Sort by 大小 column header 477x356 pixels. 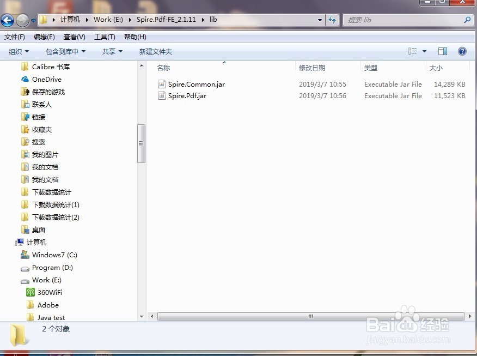436,68
